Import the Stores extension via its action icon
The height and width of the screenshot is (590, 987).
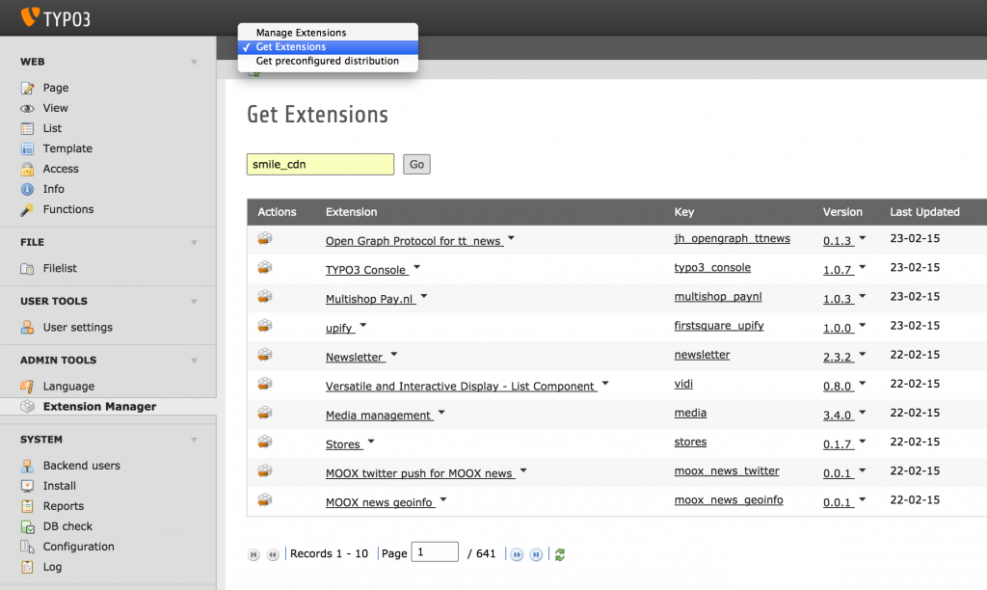tap(264, 442)
